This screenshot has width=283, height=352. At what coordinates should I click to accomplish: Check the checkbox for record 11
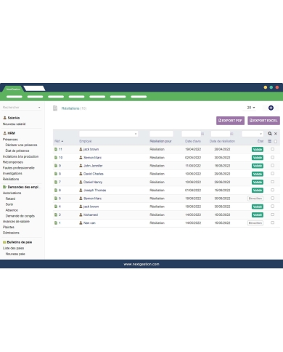(272, 149)
